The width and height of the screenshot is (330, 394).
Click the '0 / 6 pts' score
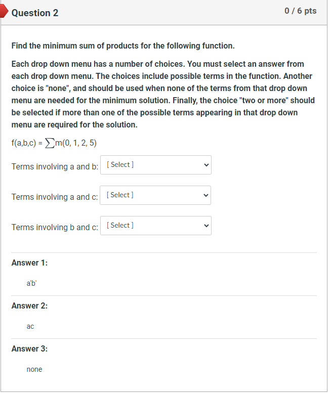301,11
